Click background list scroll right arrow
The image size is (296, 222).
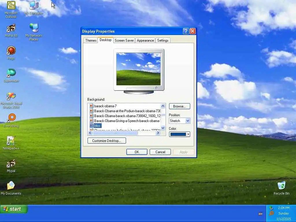point(158,133)
